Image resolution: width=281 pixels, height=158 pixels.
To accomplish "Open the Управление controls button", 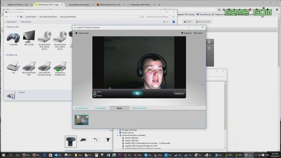I will (x=179, y=93).
